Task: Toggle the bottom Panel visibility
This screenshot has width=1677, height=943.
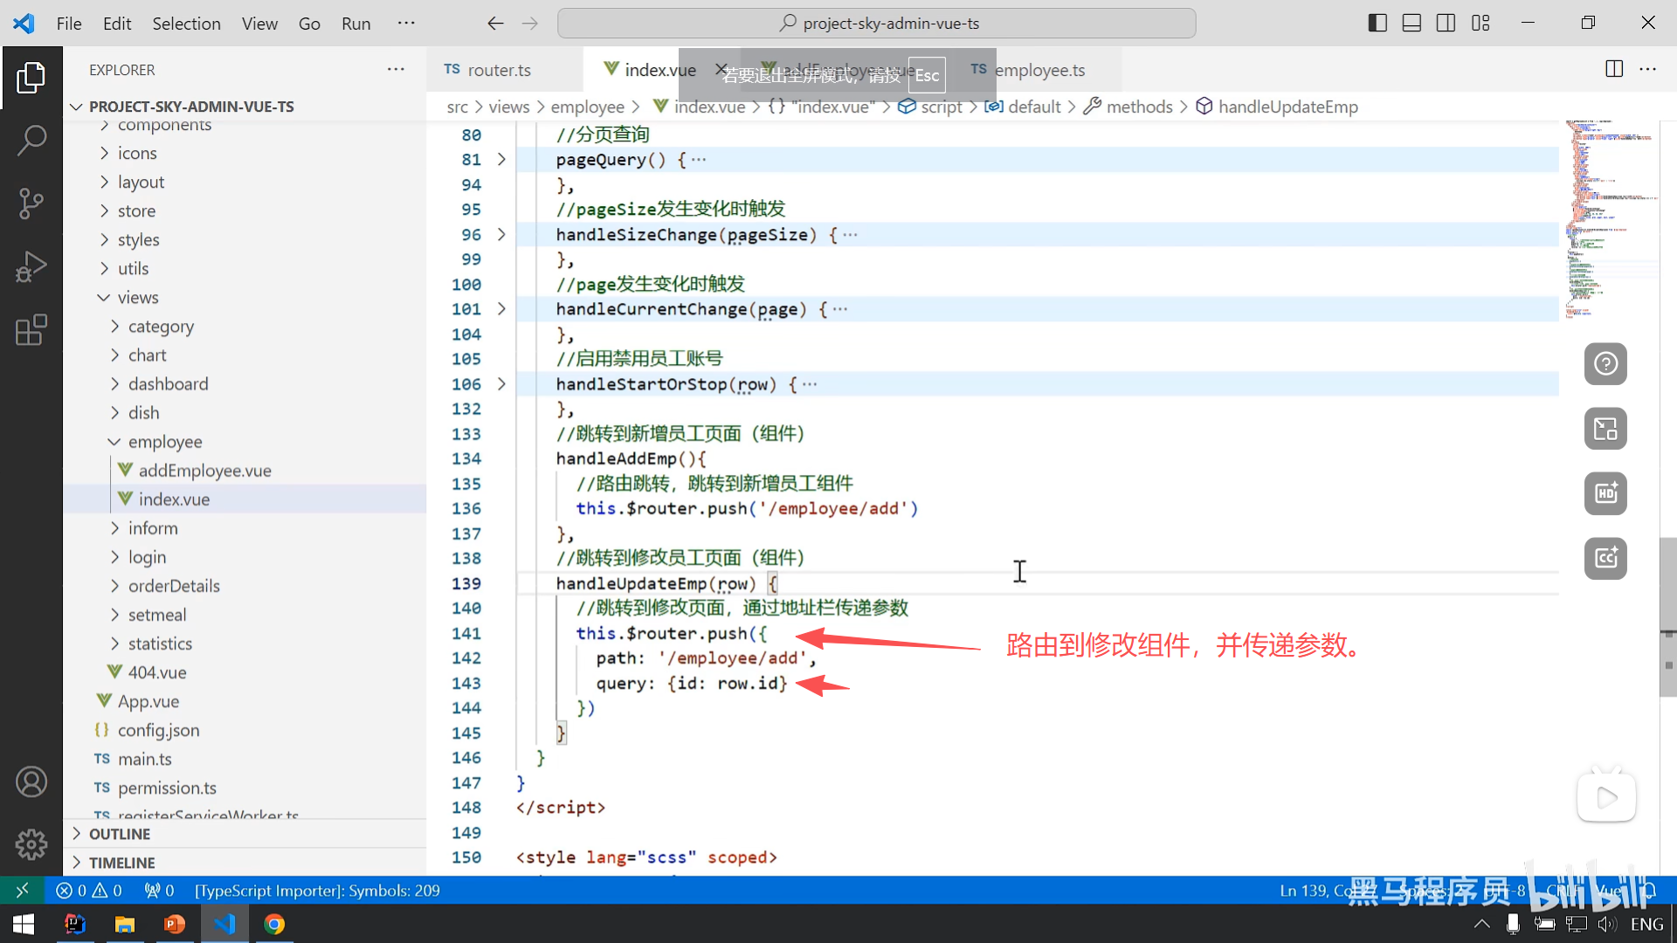Action: coord(1411,24)
